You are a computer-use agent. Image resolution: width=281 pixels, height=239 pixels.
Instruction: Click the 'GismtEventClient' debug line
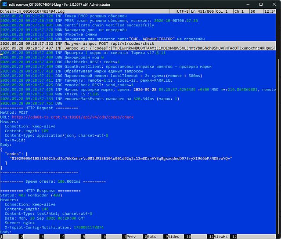point(106,66)
